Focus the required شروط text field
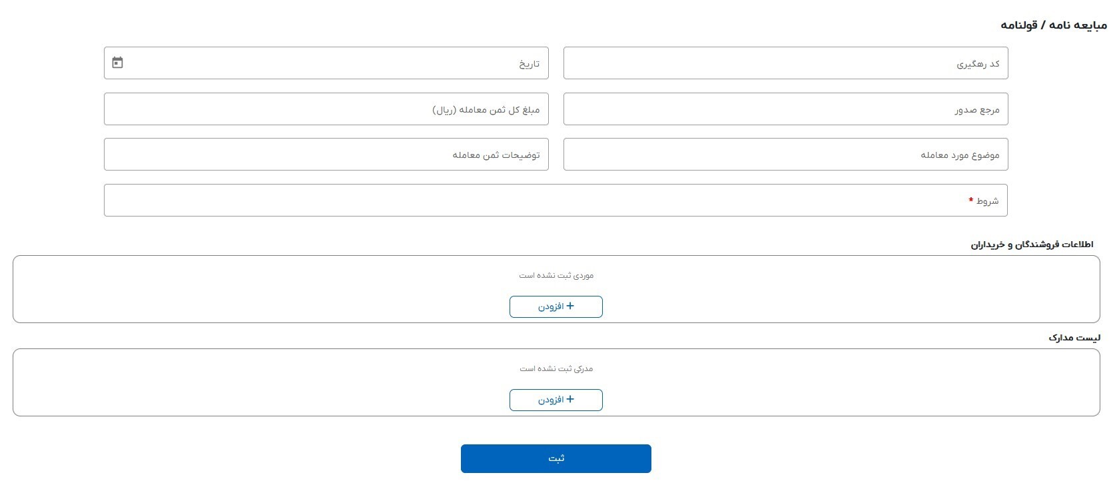1115x487 pixels. tap(556, 201)
